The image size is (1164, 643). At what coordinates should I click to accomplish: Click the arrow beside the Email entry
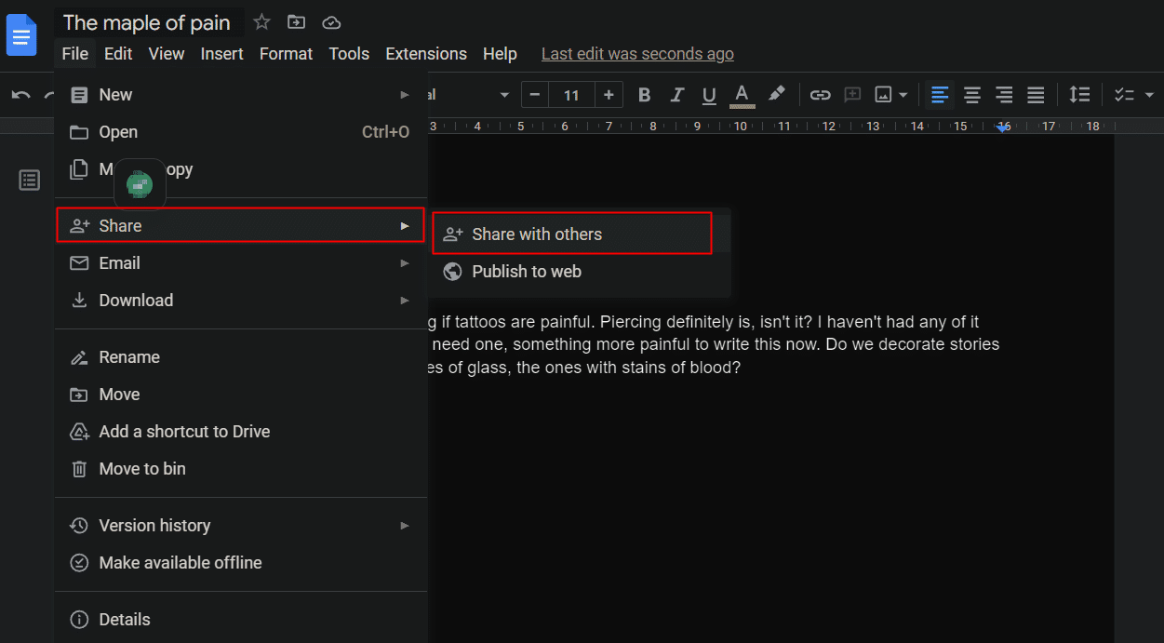click(x=404, y=263)
